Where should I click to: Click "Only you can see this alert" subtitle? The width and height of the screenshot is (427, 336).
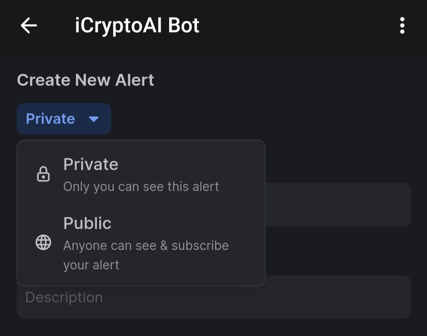click(141, 186)
